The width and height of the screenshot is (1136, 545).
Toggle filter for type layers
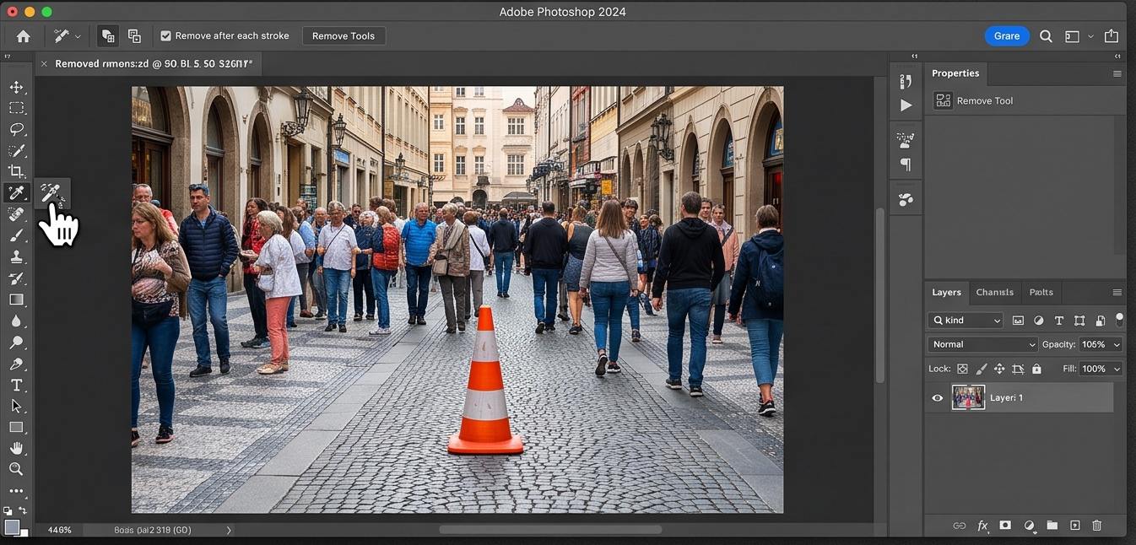1059,321
